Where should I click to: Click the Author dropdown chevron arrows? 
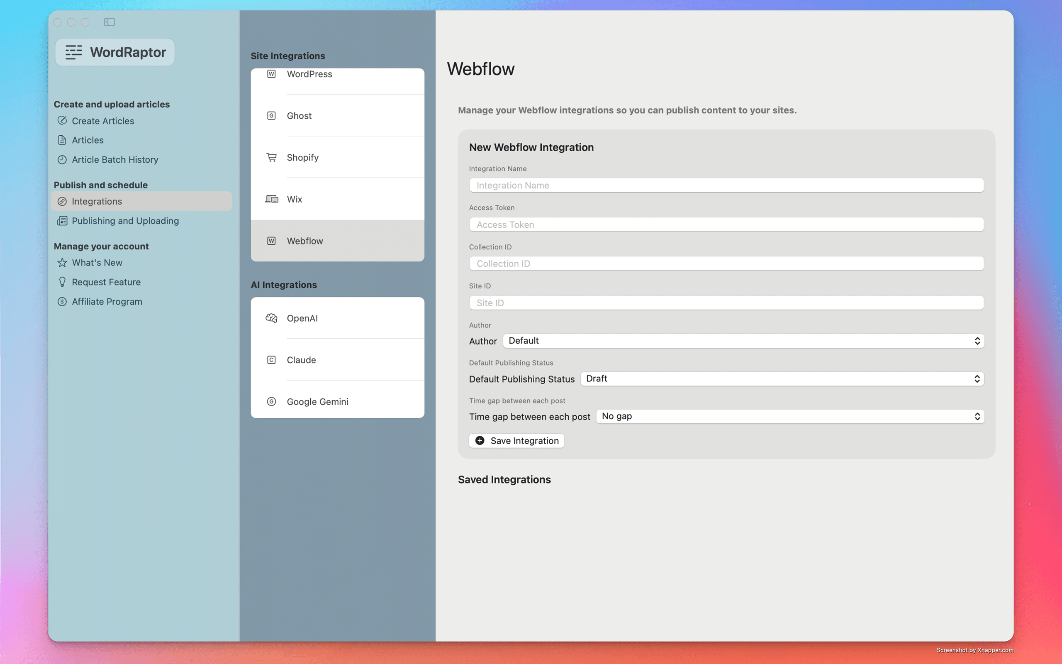coord(977,341)
